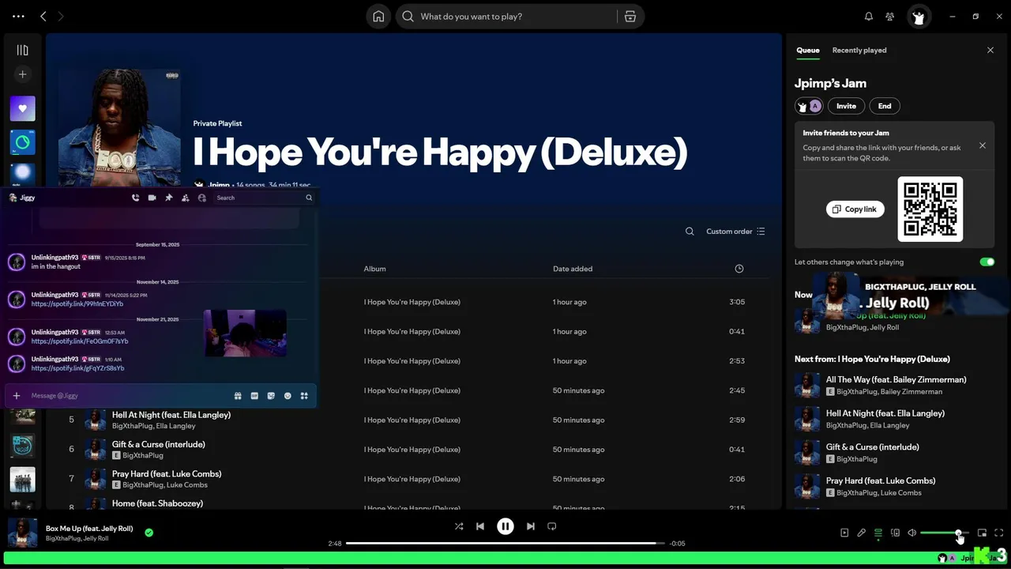Image resolution: width=1011 pixels, height=569 pixels.
Task: Open the Friend Activity icon
Action: click(890, 16)
